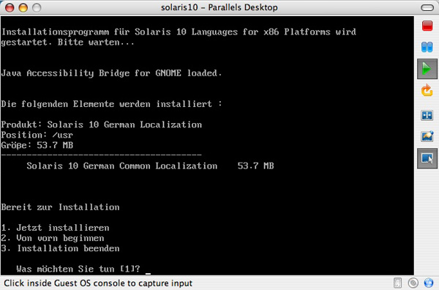Click the USB device status icon
Viewport: 439px width, 290px height.
(397, 283)
